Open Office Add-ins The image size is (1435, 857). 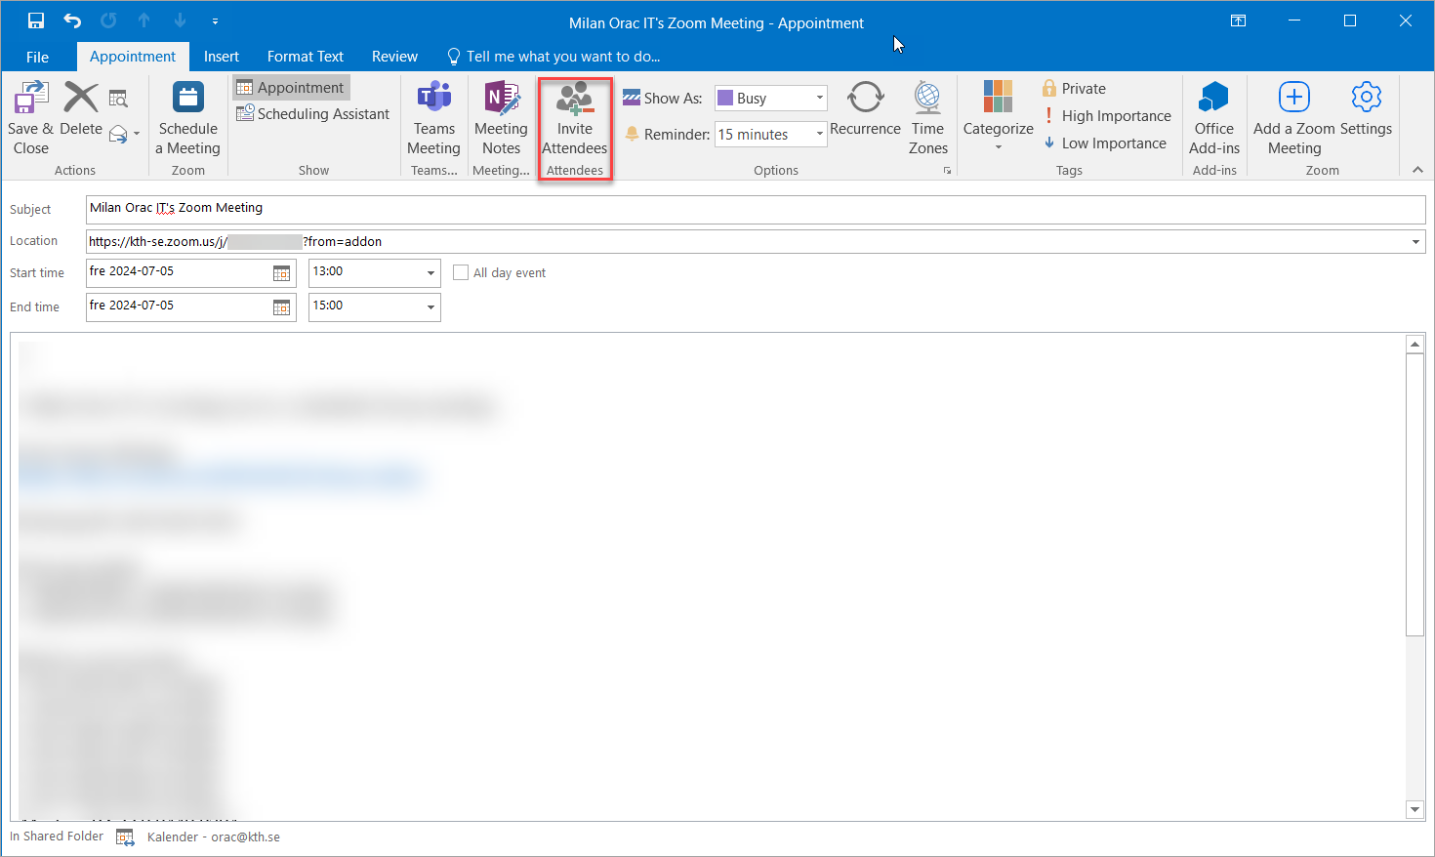[1213, 100]
